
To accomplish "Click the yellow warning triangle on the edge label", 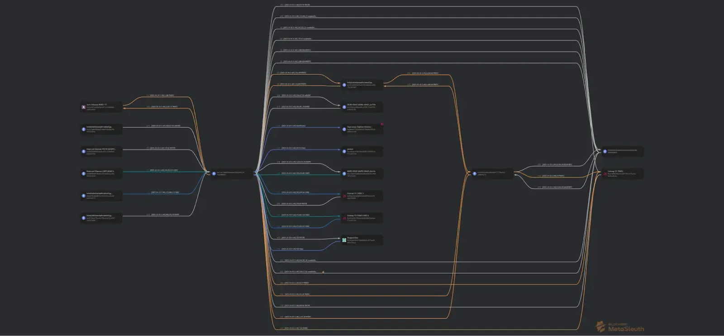I will pyautogui.click(x=323, y=272).
